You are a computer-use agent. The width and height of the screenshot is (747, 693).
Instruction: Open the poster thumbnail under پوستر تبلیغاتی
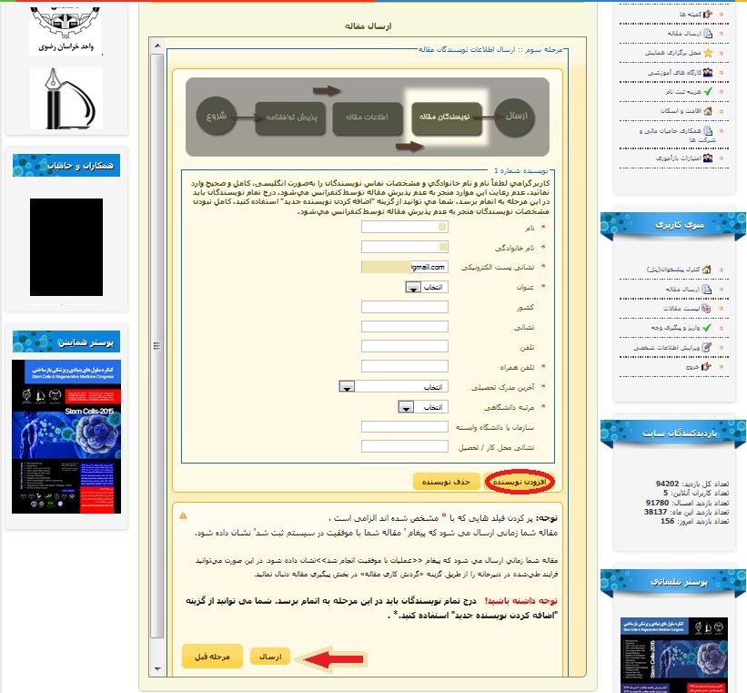click(x=674, y=655)
